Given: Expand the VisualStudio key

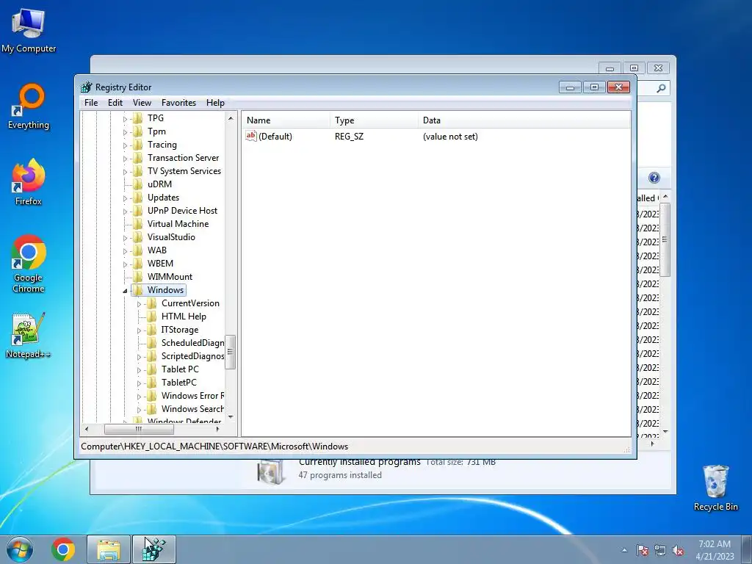Looking at the screenshot, I should (125, 237).
